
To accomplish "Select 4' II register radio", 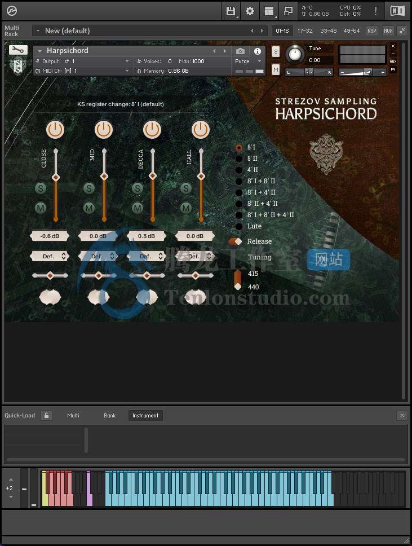I will pos(239,170).
